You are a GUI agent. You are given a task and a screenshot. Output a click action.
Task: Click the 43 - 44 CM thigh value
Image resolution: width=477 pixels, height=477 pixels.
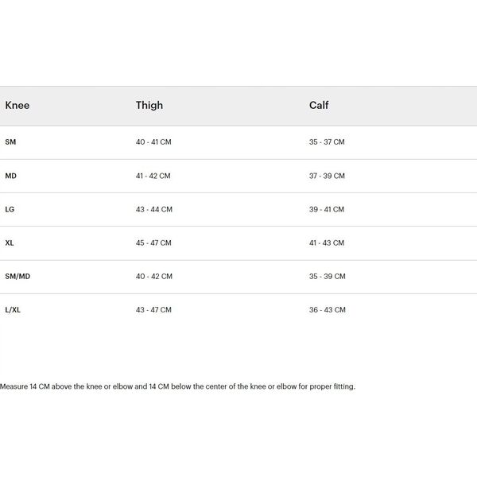point(154,209)
